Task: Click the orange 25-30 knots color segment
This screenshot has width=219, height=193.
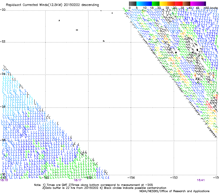Action: [171, 4]
